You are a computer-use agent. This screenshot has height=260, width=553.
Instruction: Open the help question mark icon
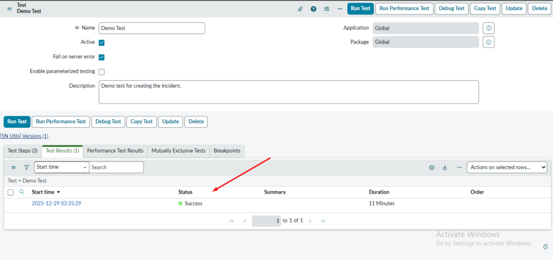click(313, 9)
